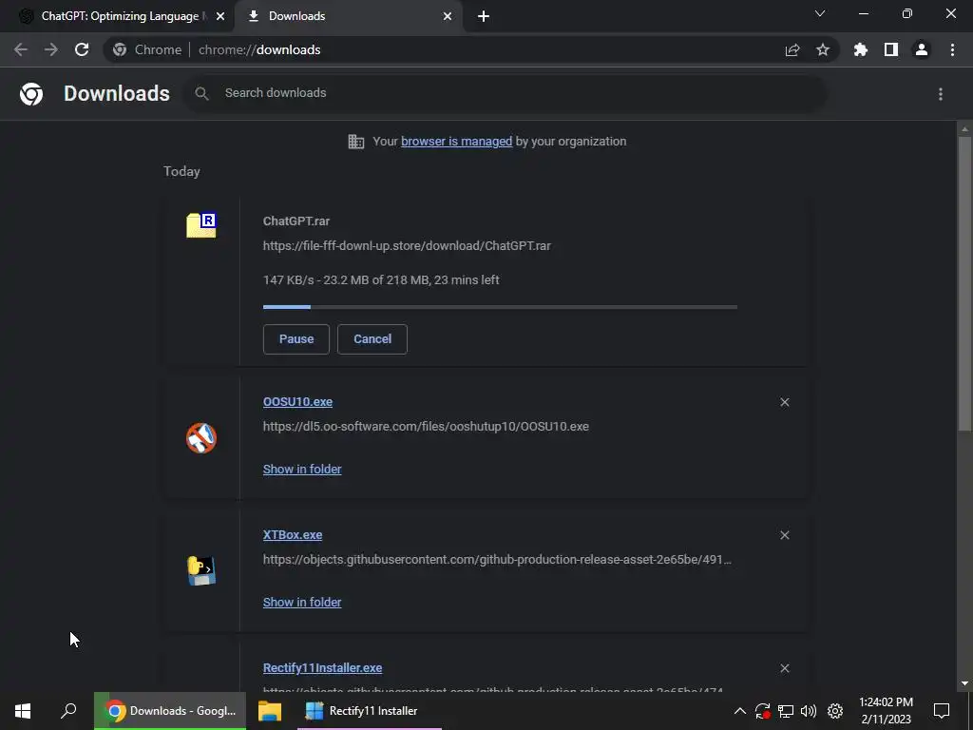Open a new tab
Viewport: 973px width, 730px height.
[x=484, y=17]
